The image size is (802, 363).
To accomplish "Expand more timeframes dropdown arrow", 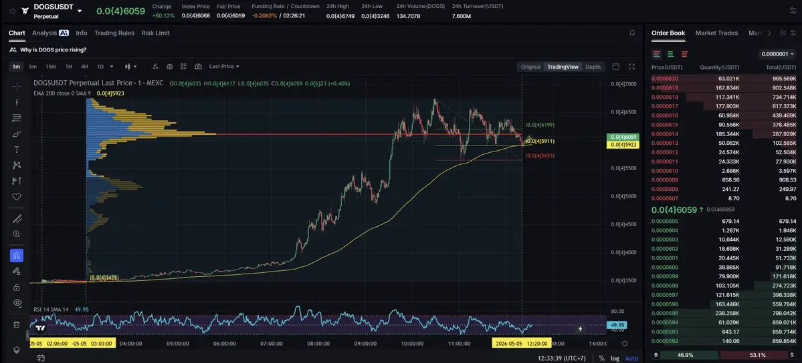I will coord(112,66).
